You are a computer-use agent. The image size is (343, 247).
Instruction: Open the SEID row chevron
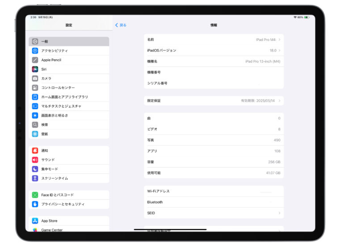click(280, 213)
